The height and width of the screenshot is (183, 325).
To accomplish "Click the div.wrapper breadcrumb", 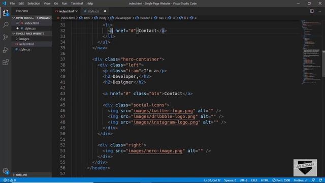I will [x=123, y=18].
